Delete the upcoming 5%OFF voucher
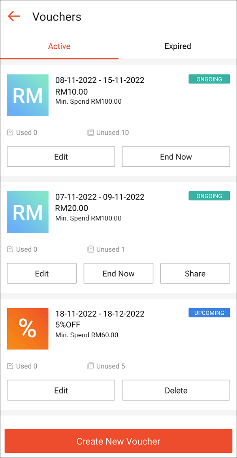The width and height of the screenshot is (237, 458). tap(176, 390)
